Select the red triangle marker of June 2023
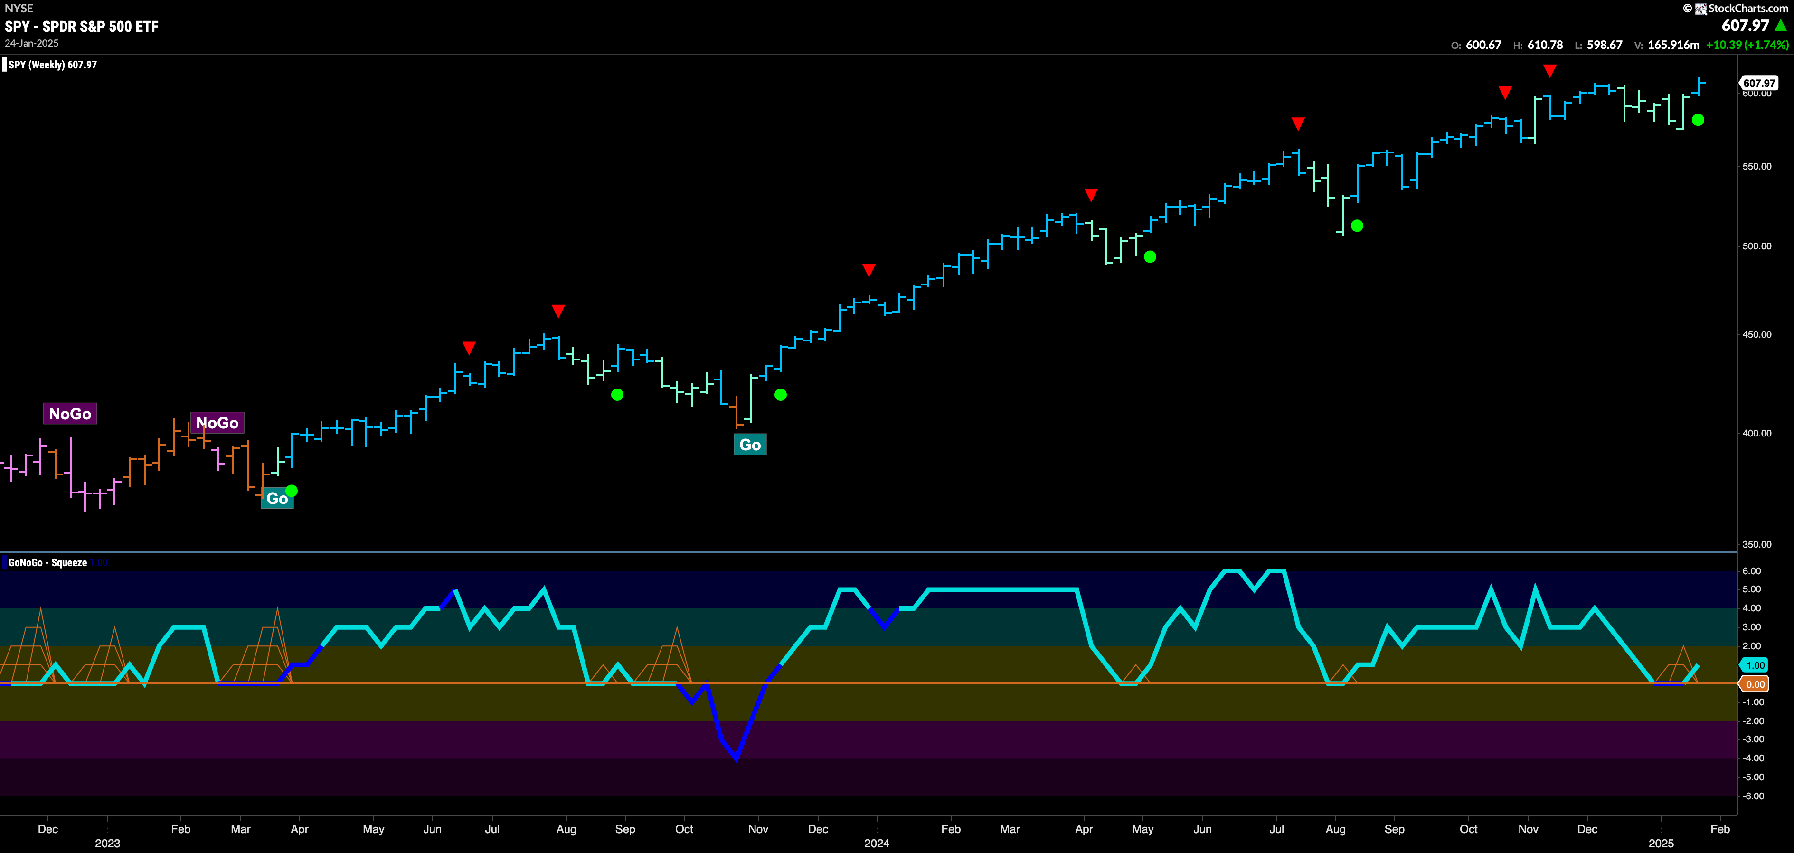The height and width of the screenshot is (853, 1794). pyautogui.click(x=469, y=348)
